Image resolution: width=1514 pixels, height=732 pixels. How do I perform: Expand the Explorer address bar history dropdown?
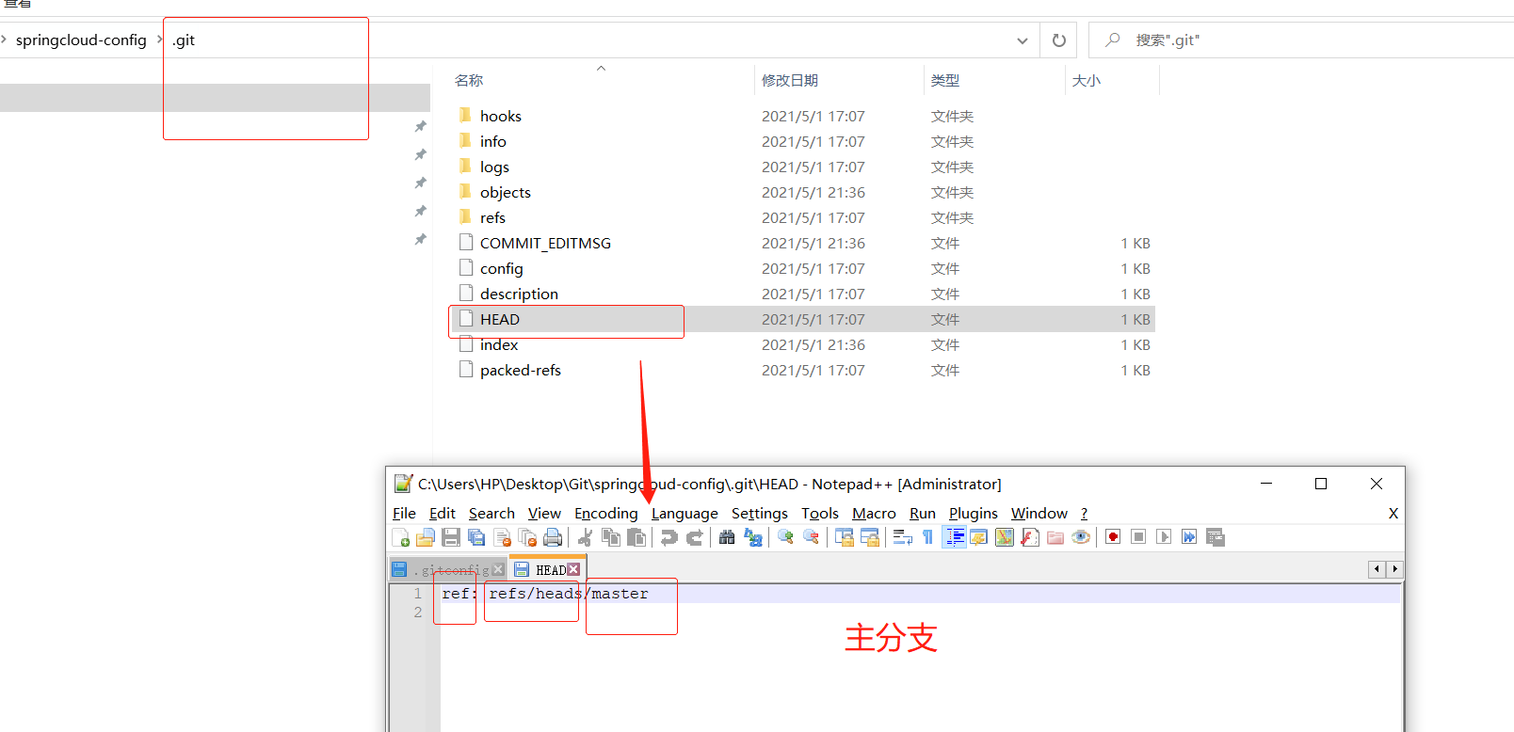coord(1023,40)
